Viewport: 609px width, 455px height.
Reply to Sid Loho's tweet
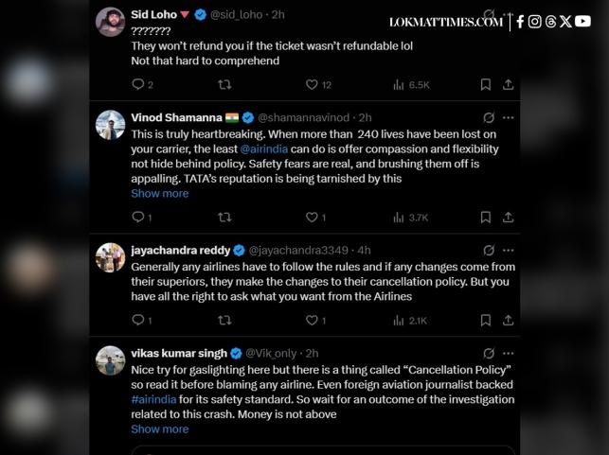pos(137,85)
